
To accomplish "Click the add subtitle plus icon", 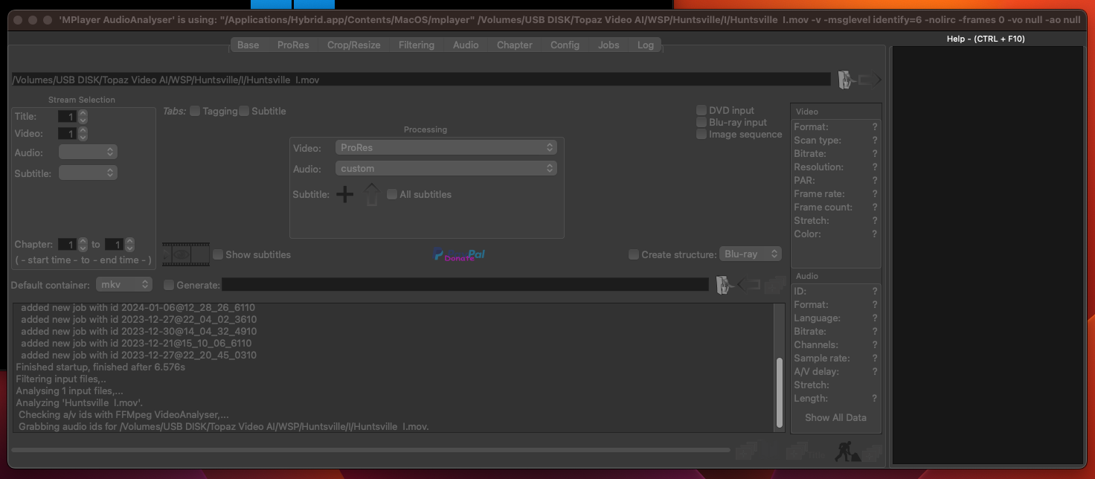I will tap(344, 195).
